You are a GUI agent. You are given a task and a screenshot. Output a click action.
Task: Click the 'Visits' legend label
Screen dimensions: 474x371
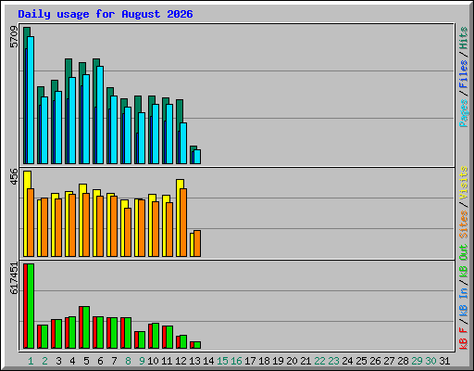click(x=463, y=183)
